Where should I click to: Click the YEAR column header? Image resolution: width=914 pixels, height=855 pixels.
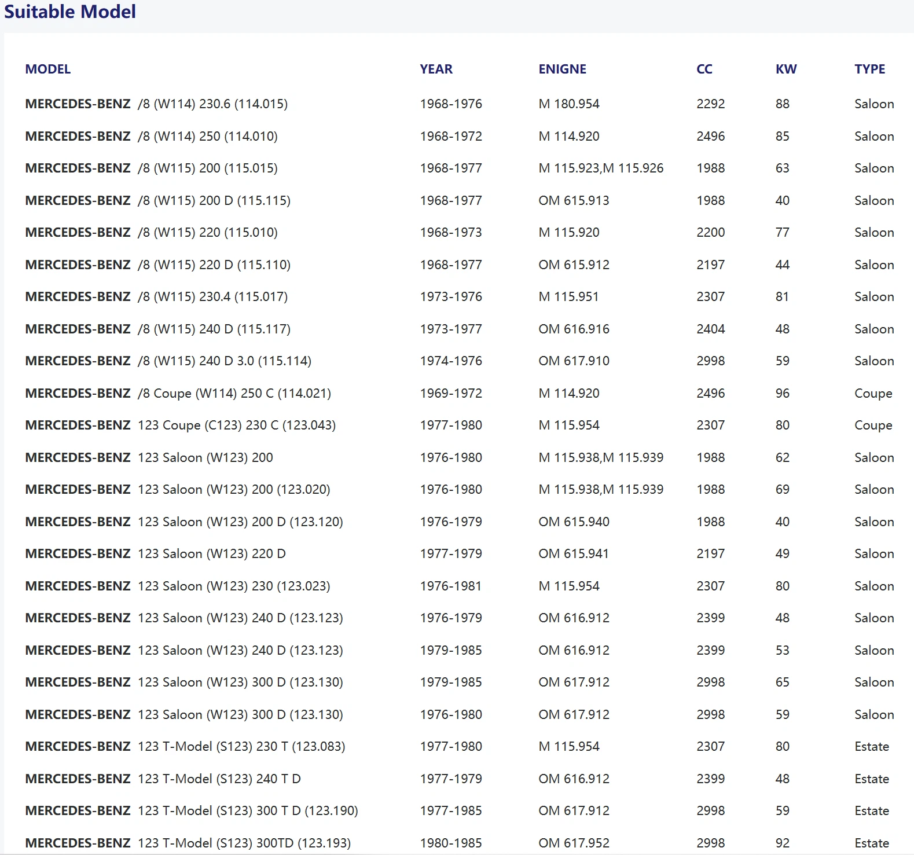(x=436, y=69)
